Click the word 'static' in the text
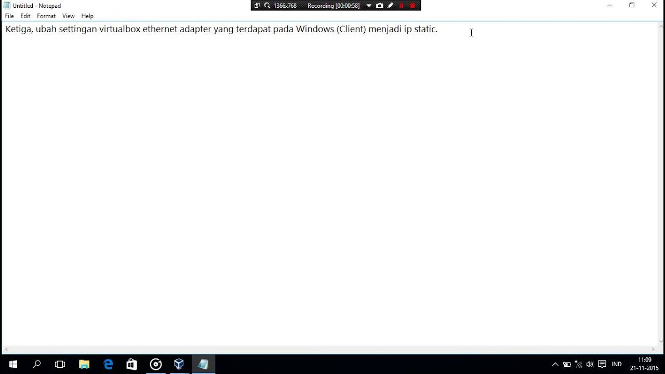Screen dimensions: 665x374 tap(424, 29)
